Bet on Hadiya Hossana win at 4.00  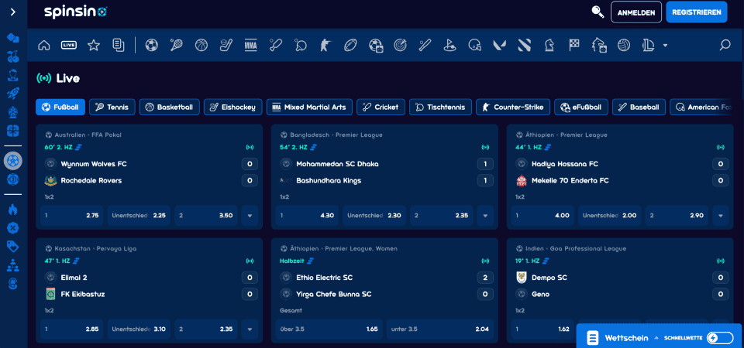tap(542, 215)
